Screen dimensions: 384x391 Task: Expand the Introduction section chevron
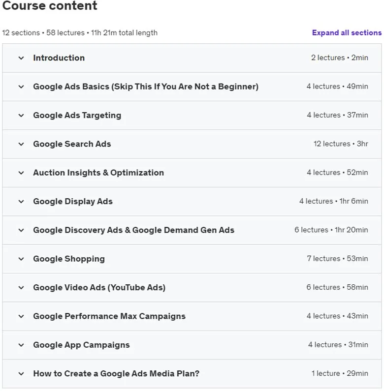(x=21, y=58)
